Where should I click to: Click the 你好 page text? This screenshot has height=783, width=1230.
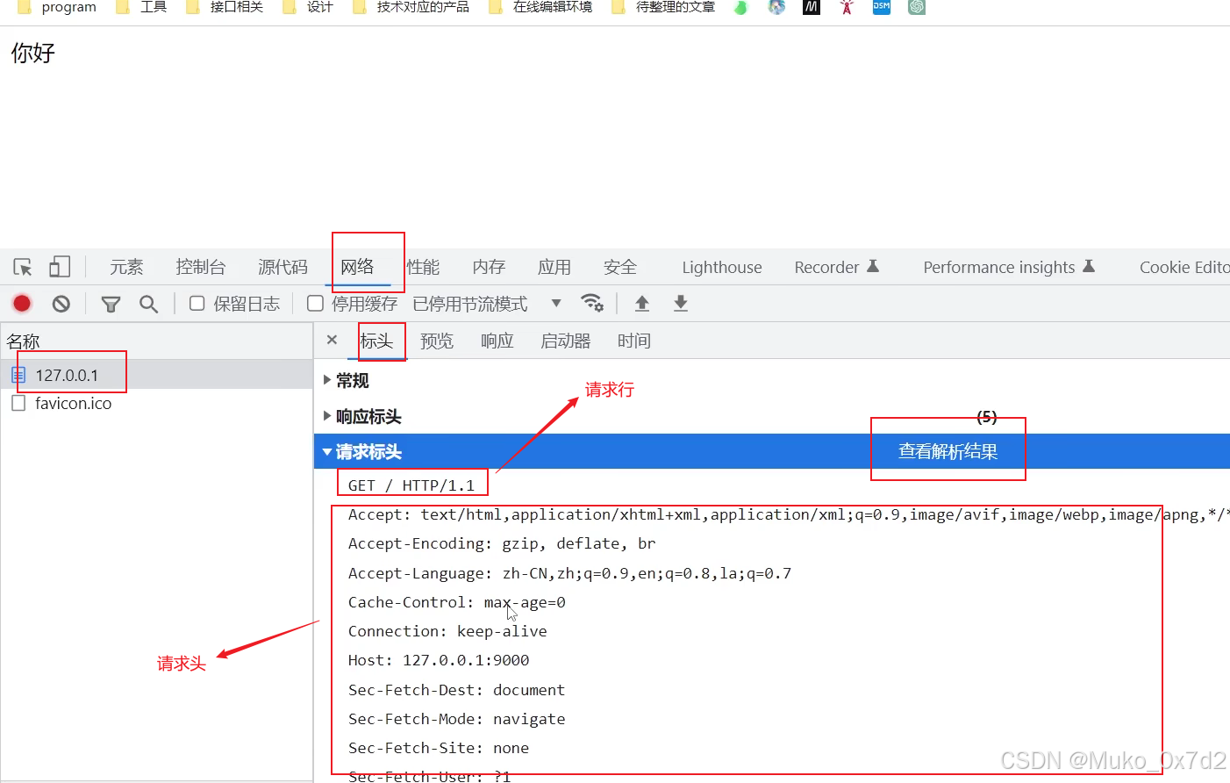pyautogui.click(x=33, y=54)
